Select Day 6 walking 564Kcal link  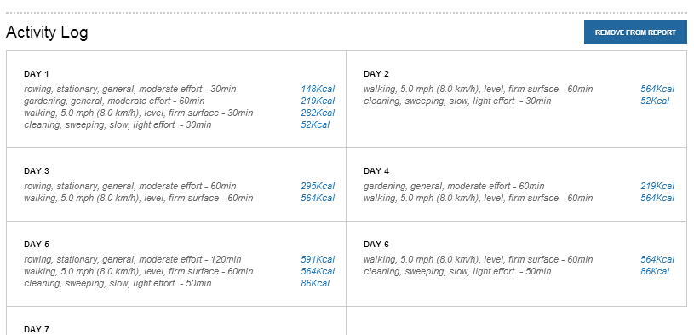coord(657,259)
